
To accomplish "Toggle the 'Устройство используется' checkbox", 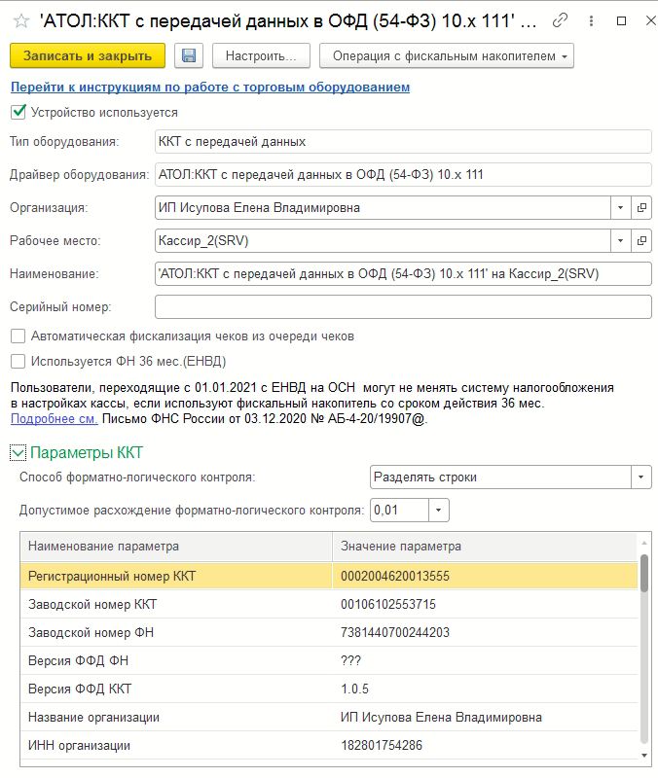I will point(18,112).
